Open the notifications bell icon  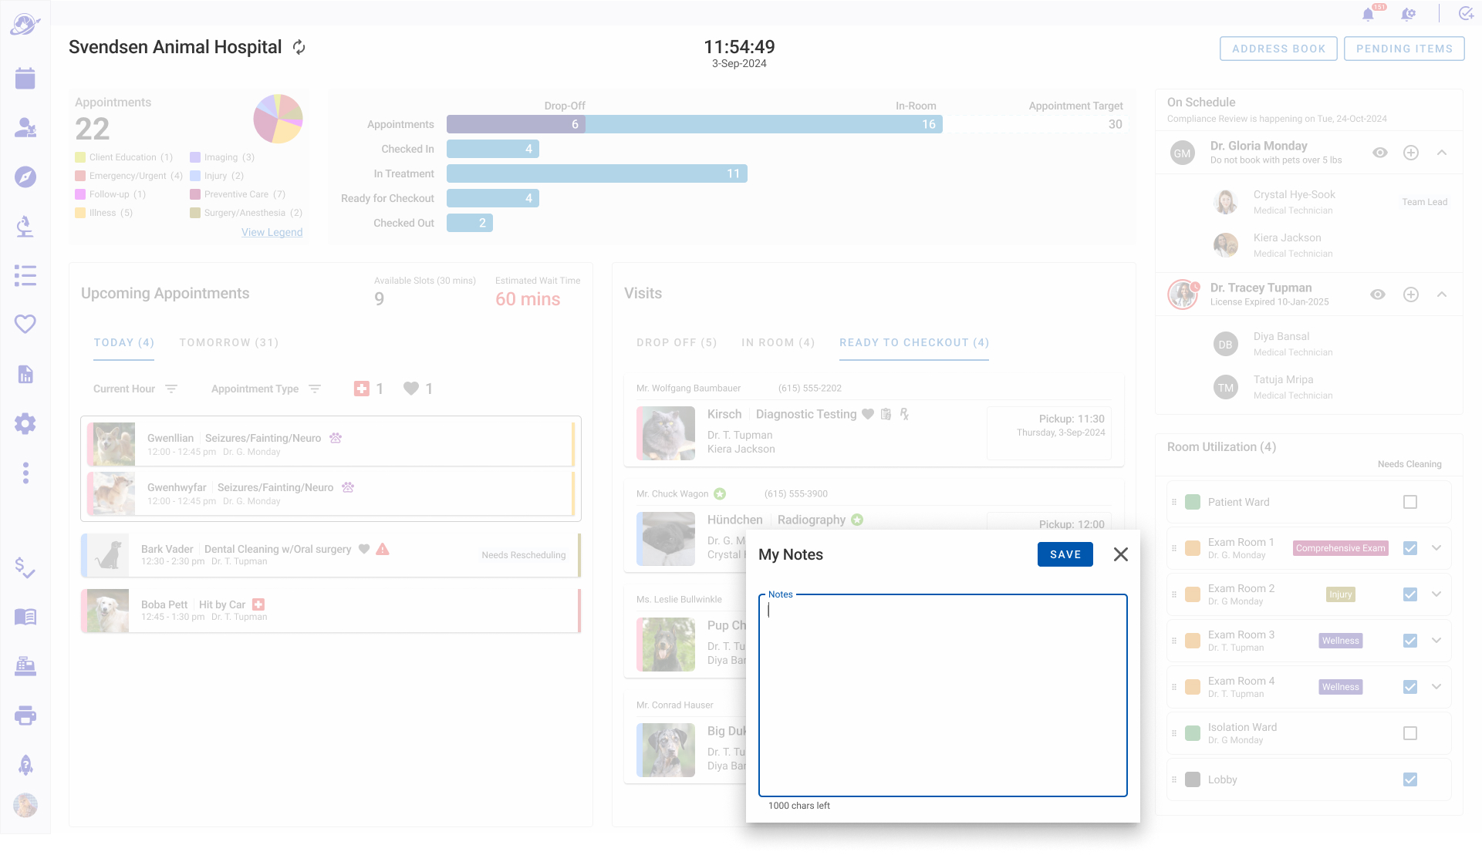pos(1368,14)
